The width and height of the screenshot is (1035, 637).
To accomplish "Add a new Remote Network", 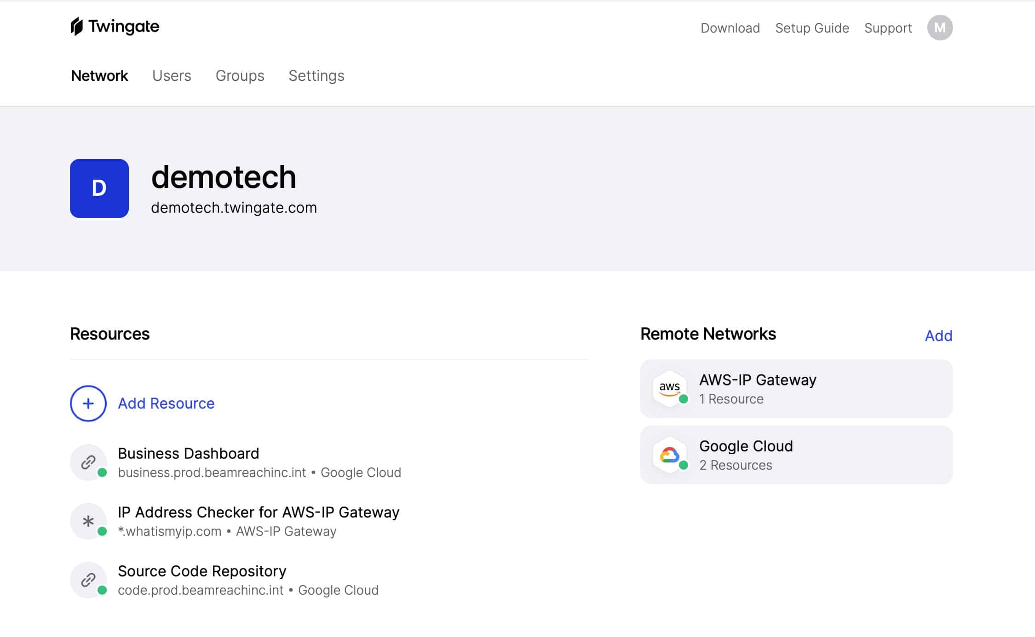I will (x=938, y=336).
